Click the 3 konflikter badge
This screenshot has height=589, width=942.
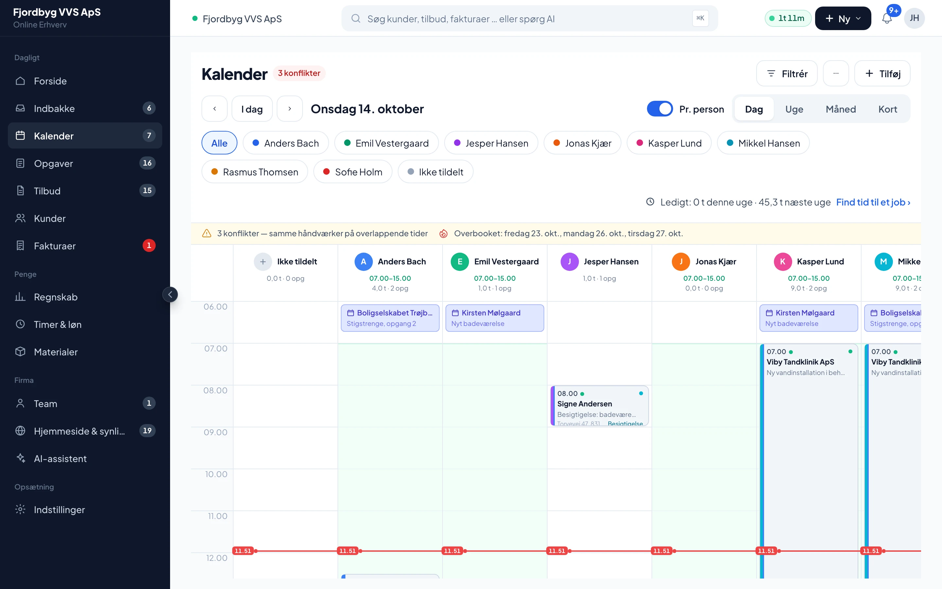point(299,73)
